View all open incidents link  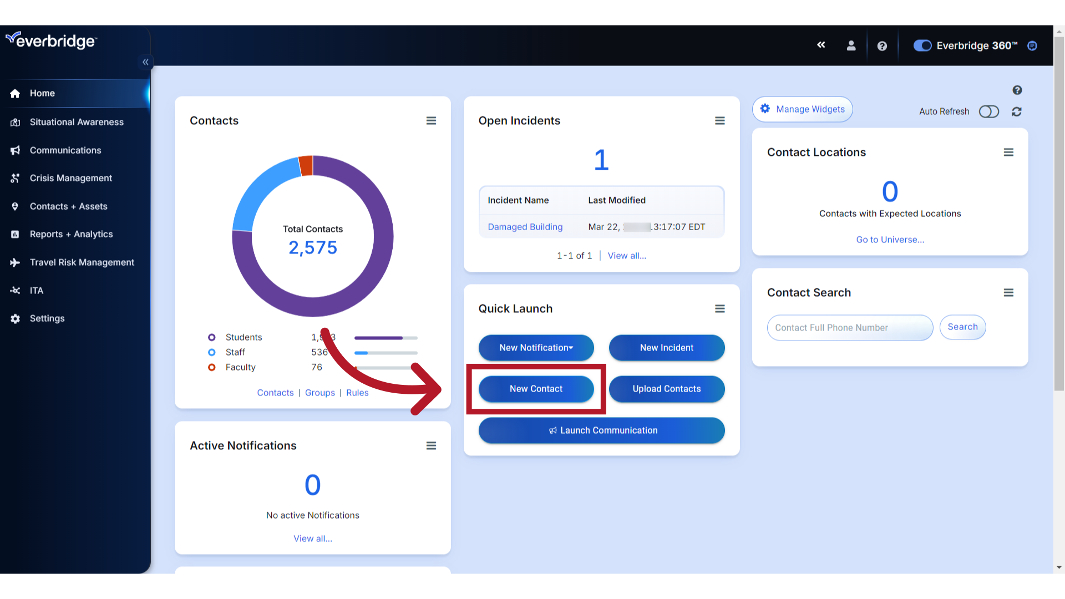coord(627,255)
